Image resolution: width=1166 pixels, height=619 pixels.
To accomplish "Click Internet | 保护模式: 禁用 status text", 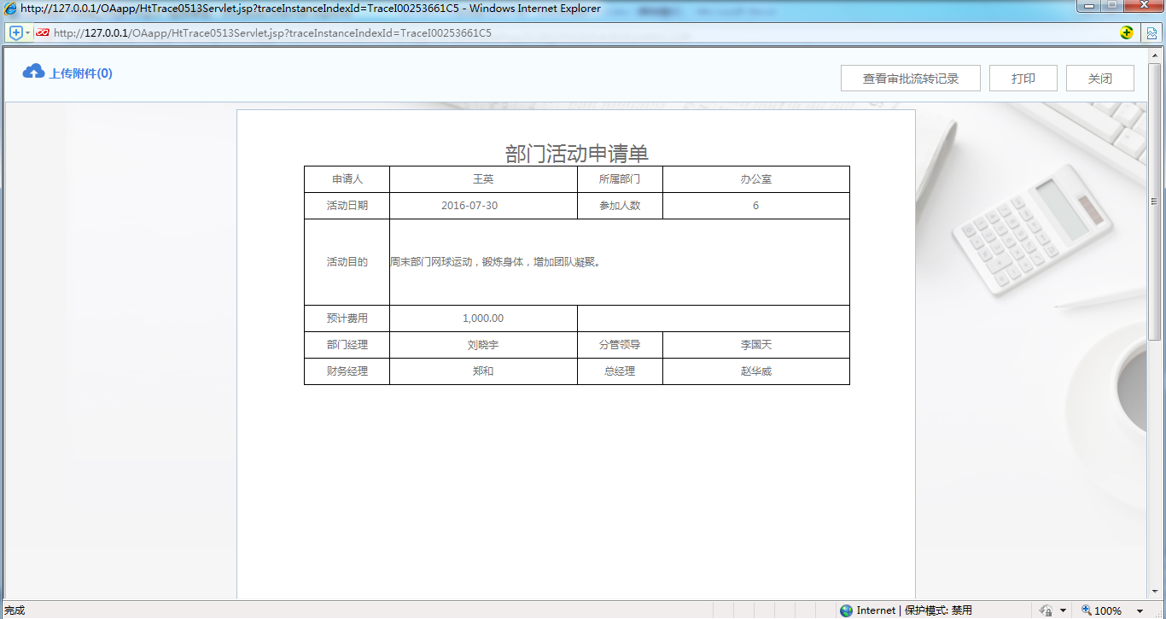I will [x=914, y=610].
